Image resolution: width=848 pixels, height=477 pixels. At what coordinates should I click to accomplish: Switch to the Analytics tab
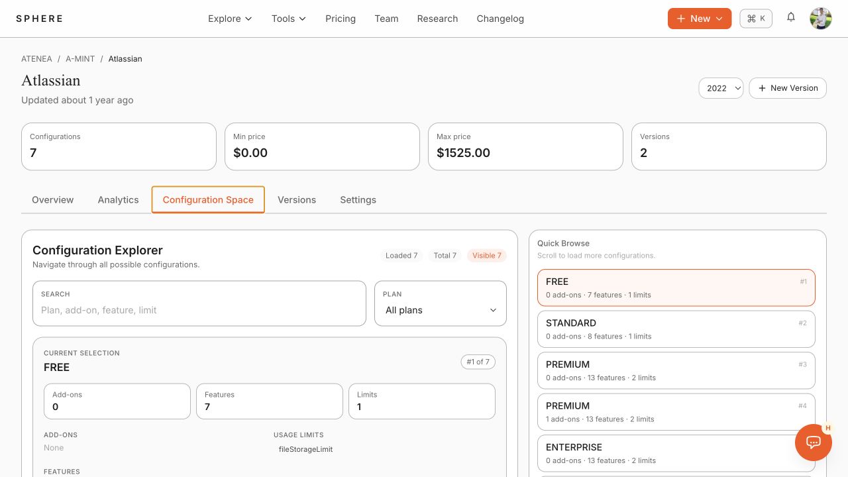[119, 199]
